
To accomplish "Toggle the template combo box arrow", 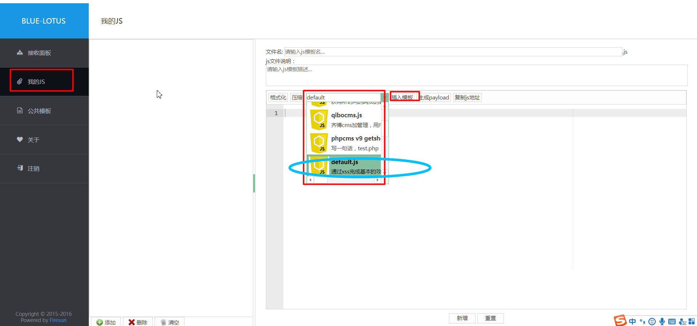I will (385, 97).
